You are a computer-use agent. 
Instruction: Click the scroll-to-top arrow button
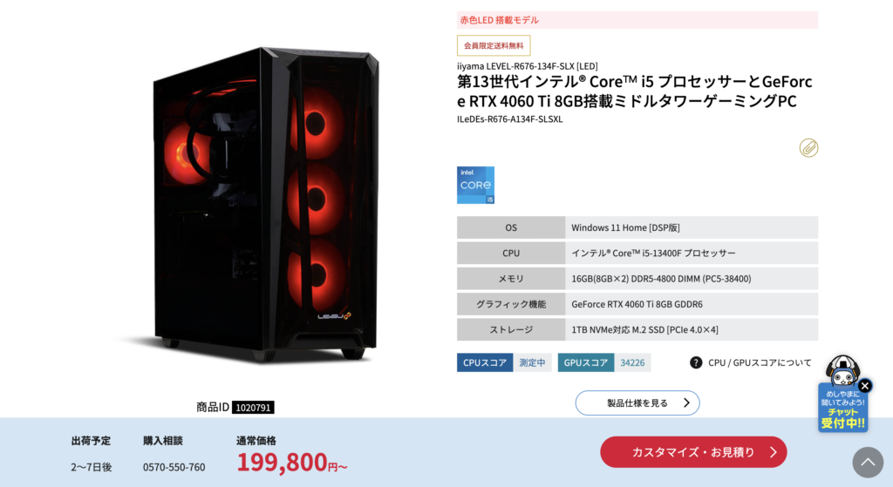coord(868,462)
